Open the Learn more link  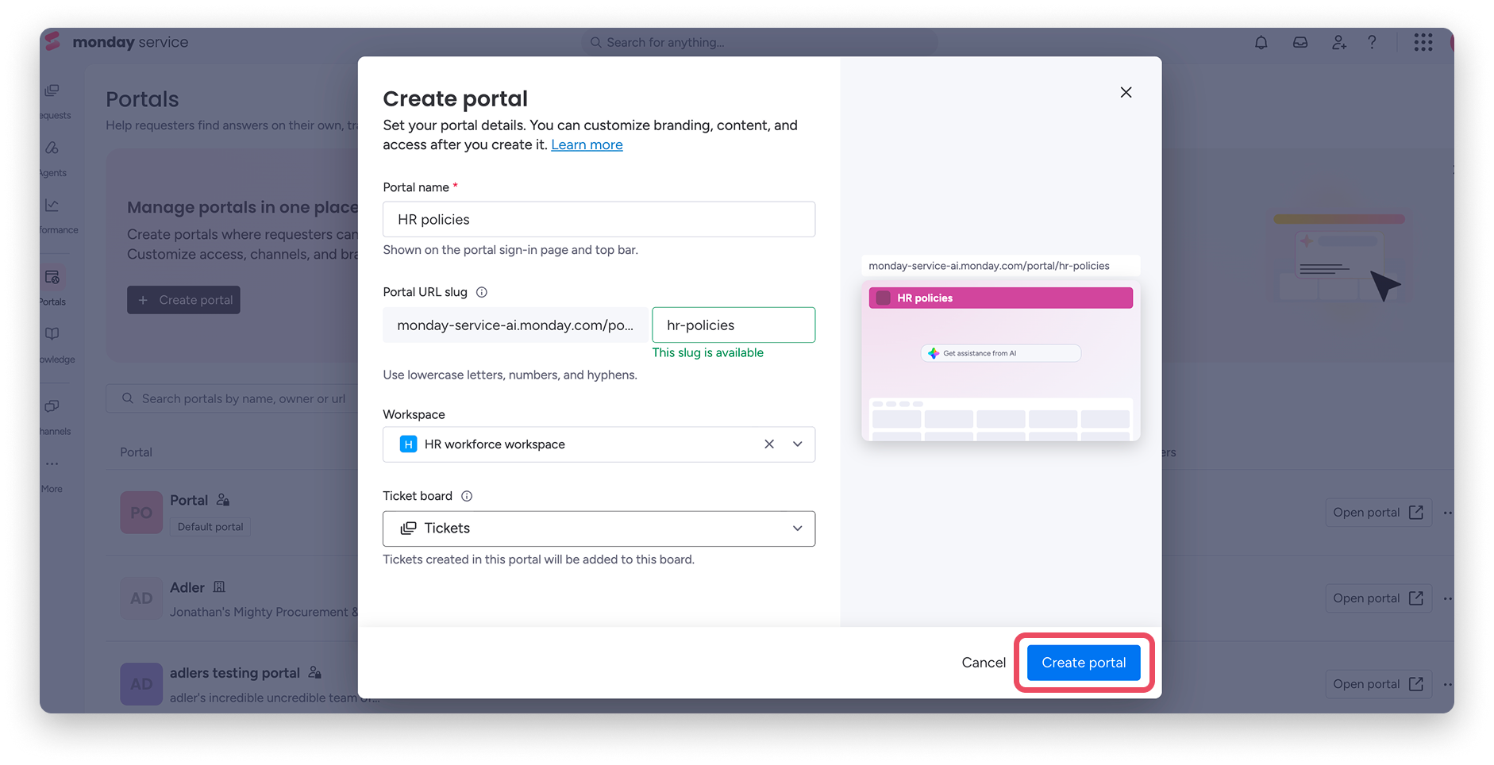pos(587,144)
